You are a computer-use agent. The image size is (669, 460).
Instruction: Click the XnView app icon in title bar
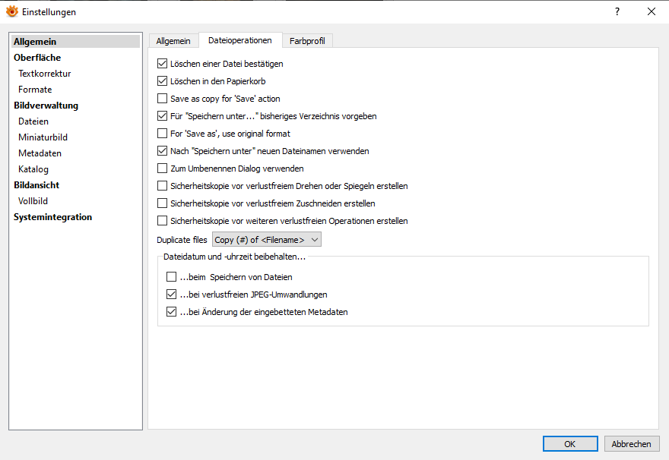11,12
